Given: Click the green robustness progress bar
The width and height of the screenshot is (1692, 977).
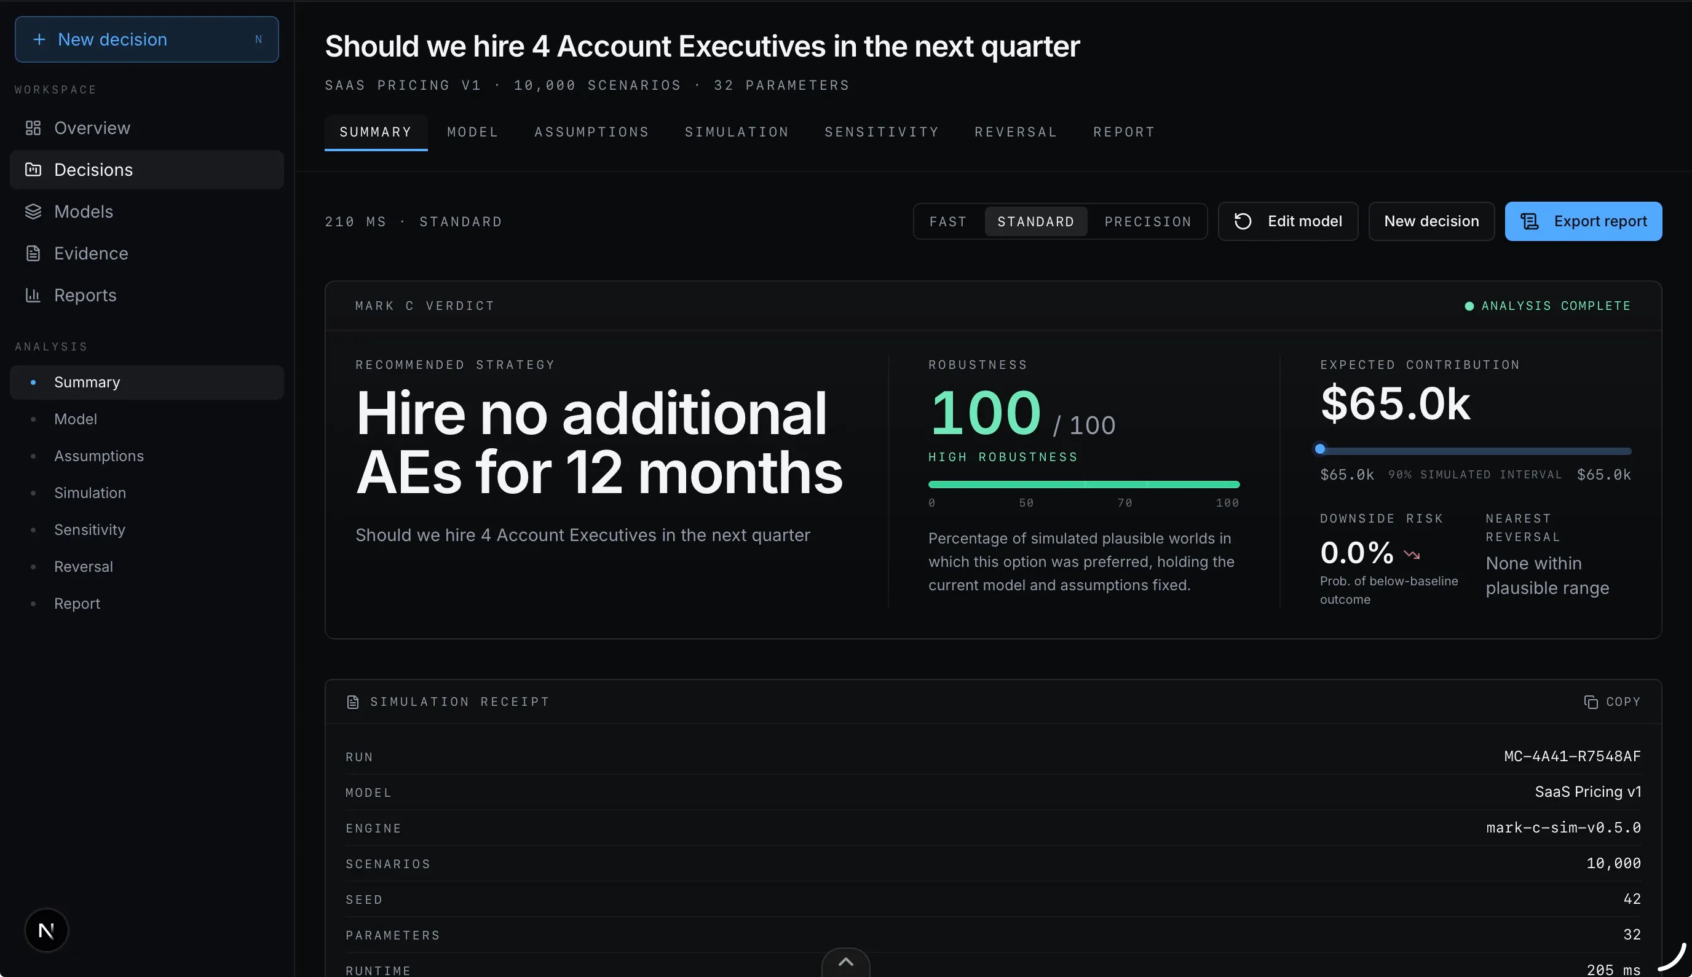Looking at the screenshot, I should point(1083,485).
